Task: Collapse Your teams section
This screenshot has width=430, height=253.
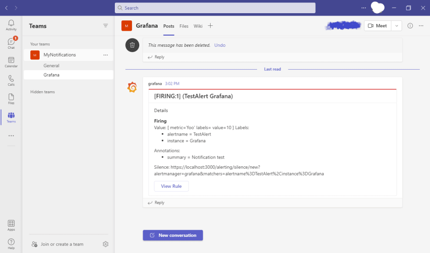Action: coord(40,44)
